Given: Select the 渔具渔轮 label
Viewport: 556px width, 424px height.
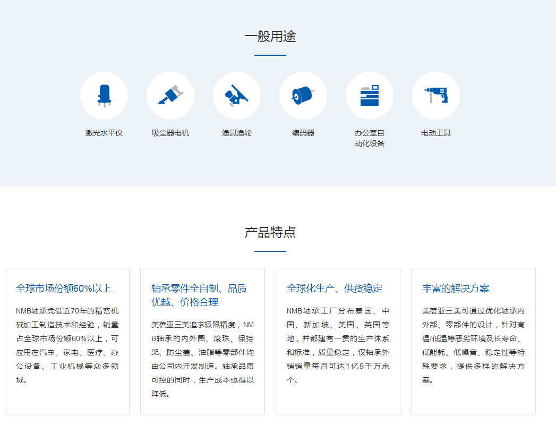Looking at the screenshot, I should (x=237, y=133).
